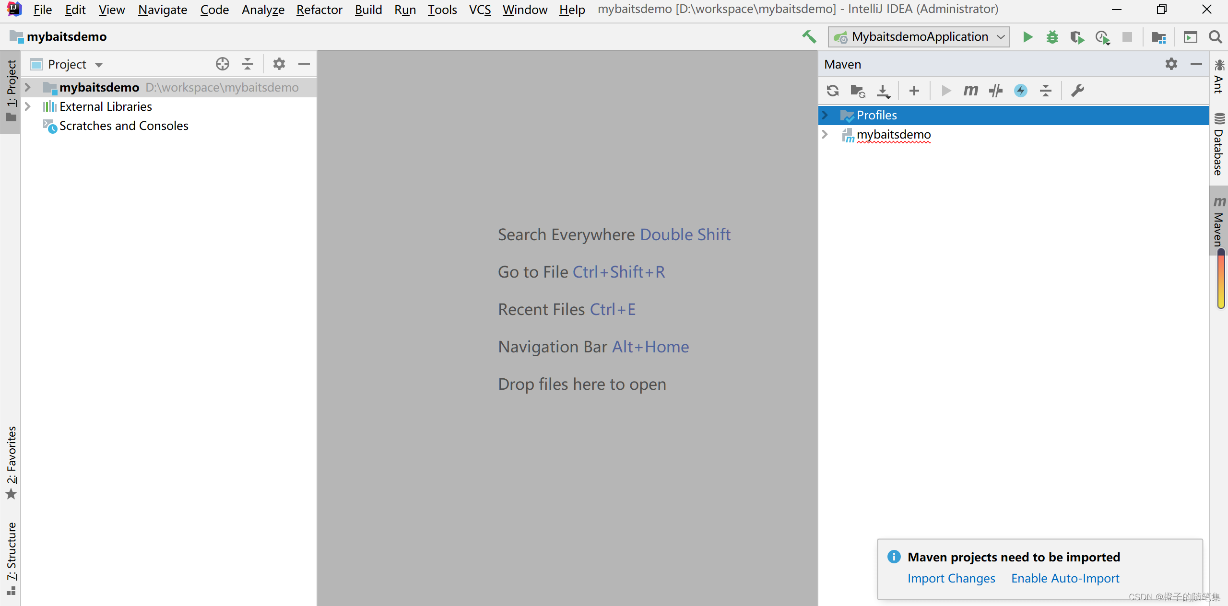Collapse all in Project panel

(248, 64)
